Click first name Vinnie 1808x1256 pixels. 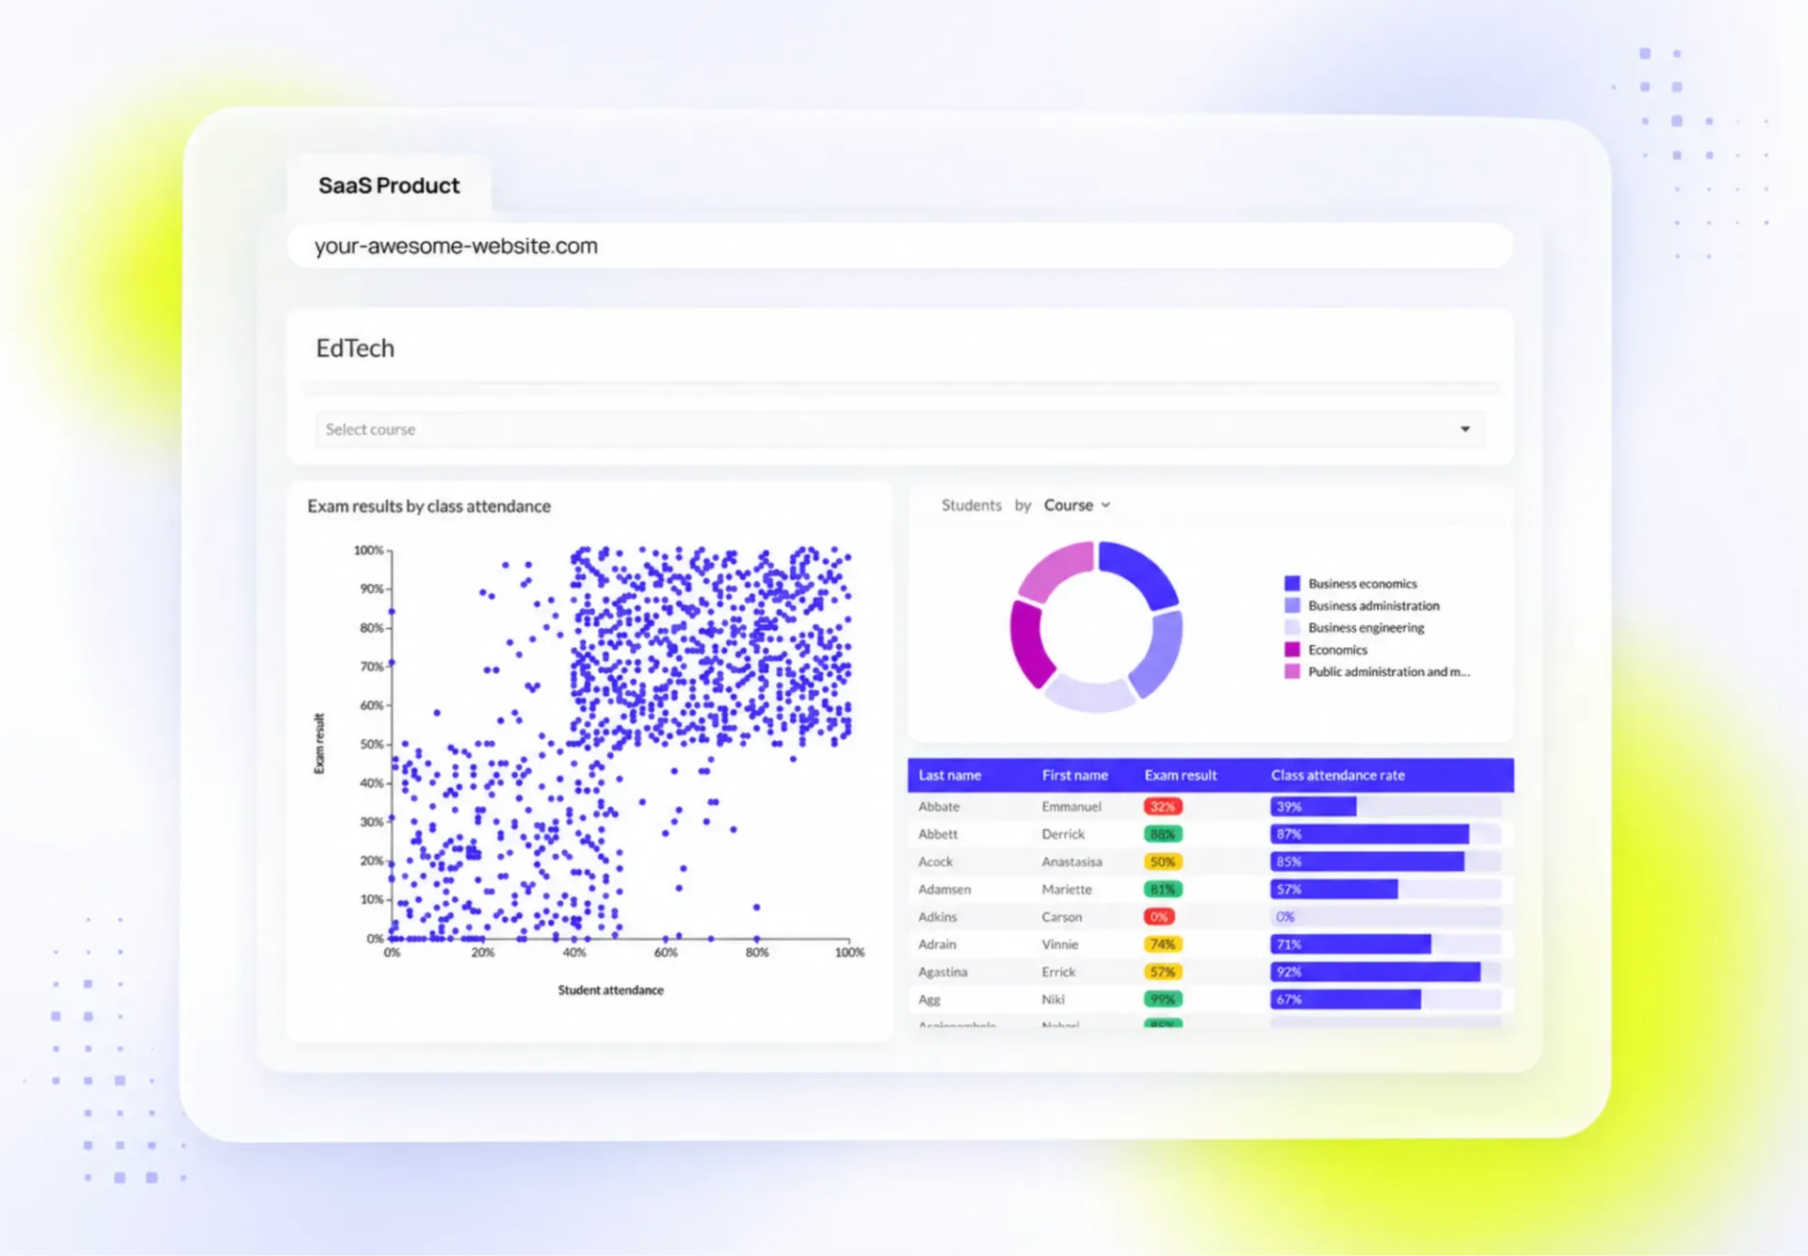pyautogui.click(x=1060, y=944)
